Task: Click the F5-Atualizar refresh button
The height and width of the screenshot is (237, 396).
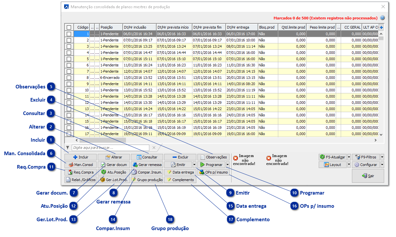Action: (x=333, y=157)
